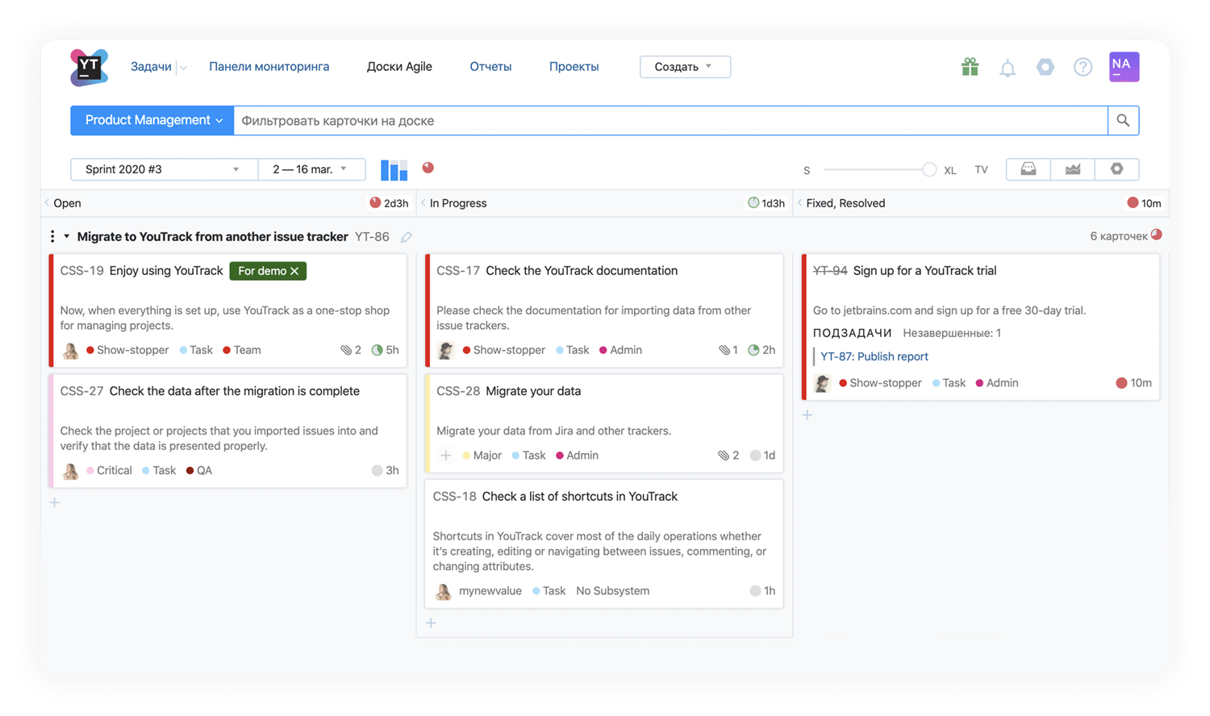Open board settings hexagon icon

pyautogui.click(x=1117, y=169)
